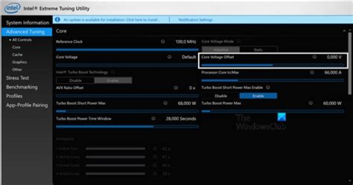The height and width of the screenshot is (185, 353).
Task: Click the Turbo Boost Power Max slider
Action: click(x=273, y=111)
